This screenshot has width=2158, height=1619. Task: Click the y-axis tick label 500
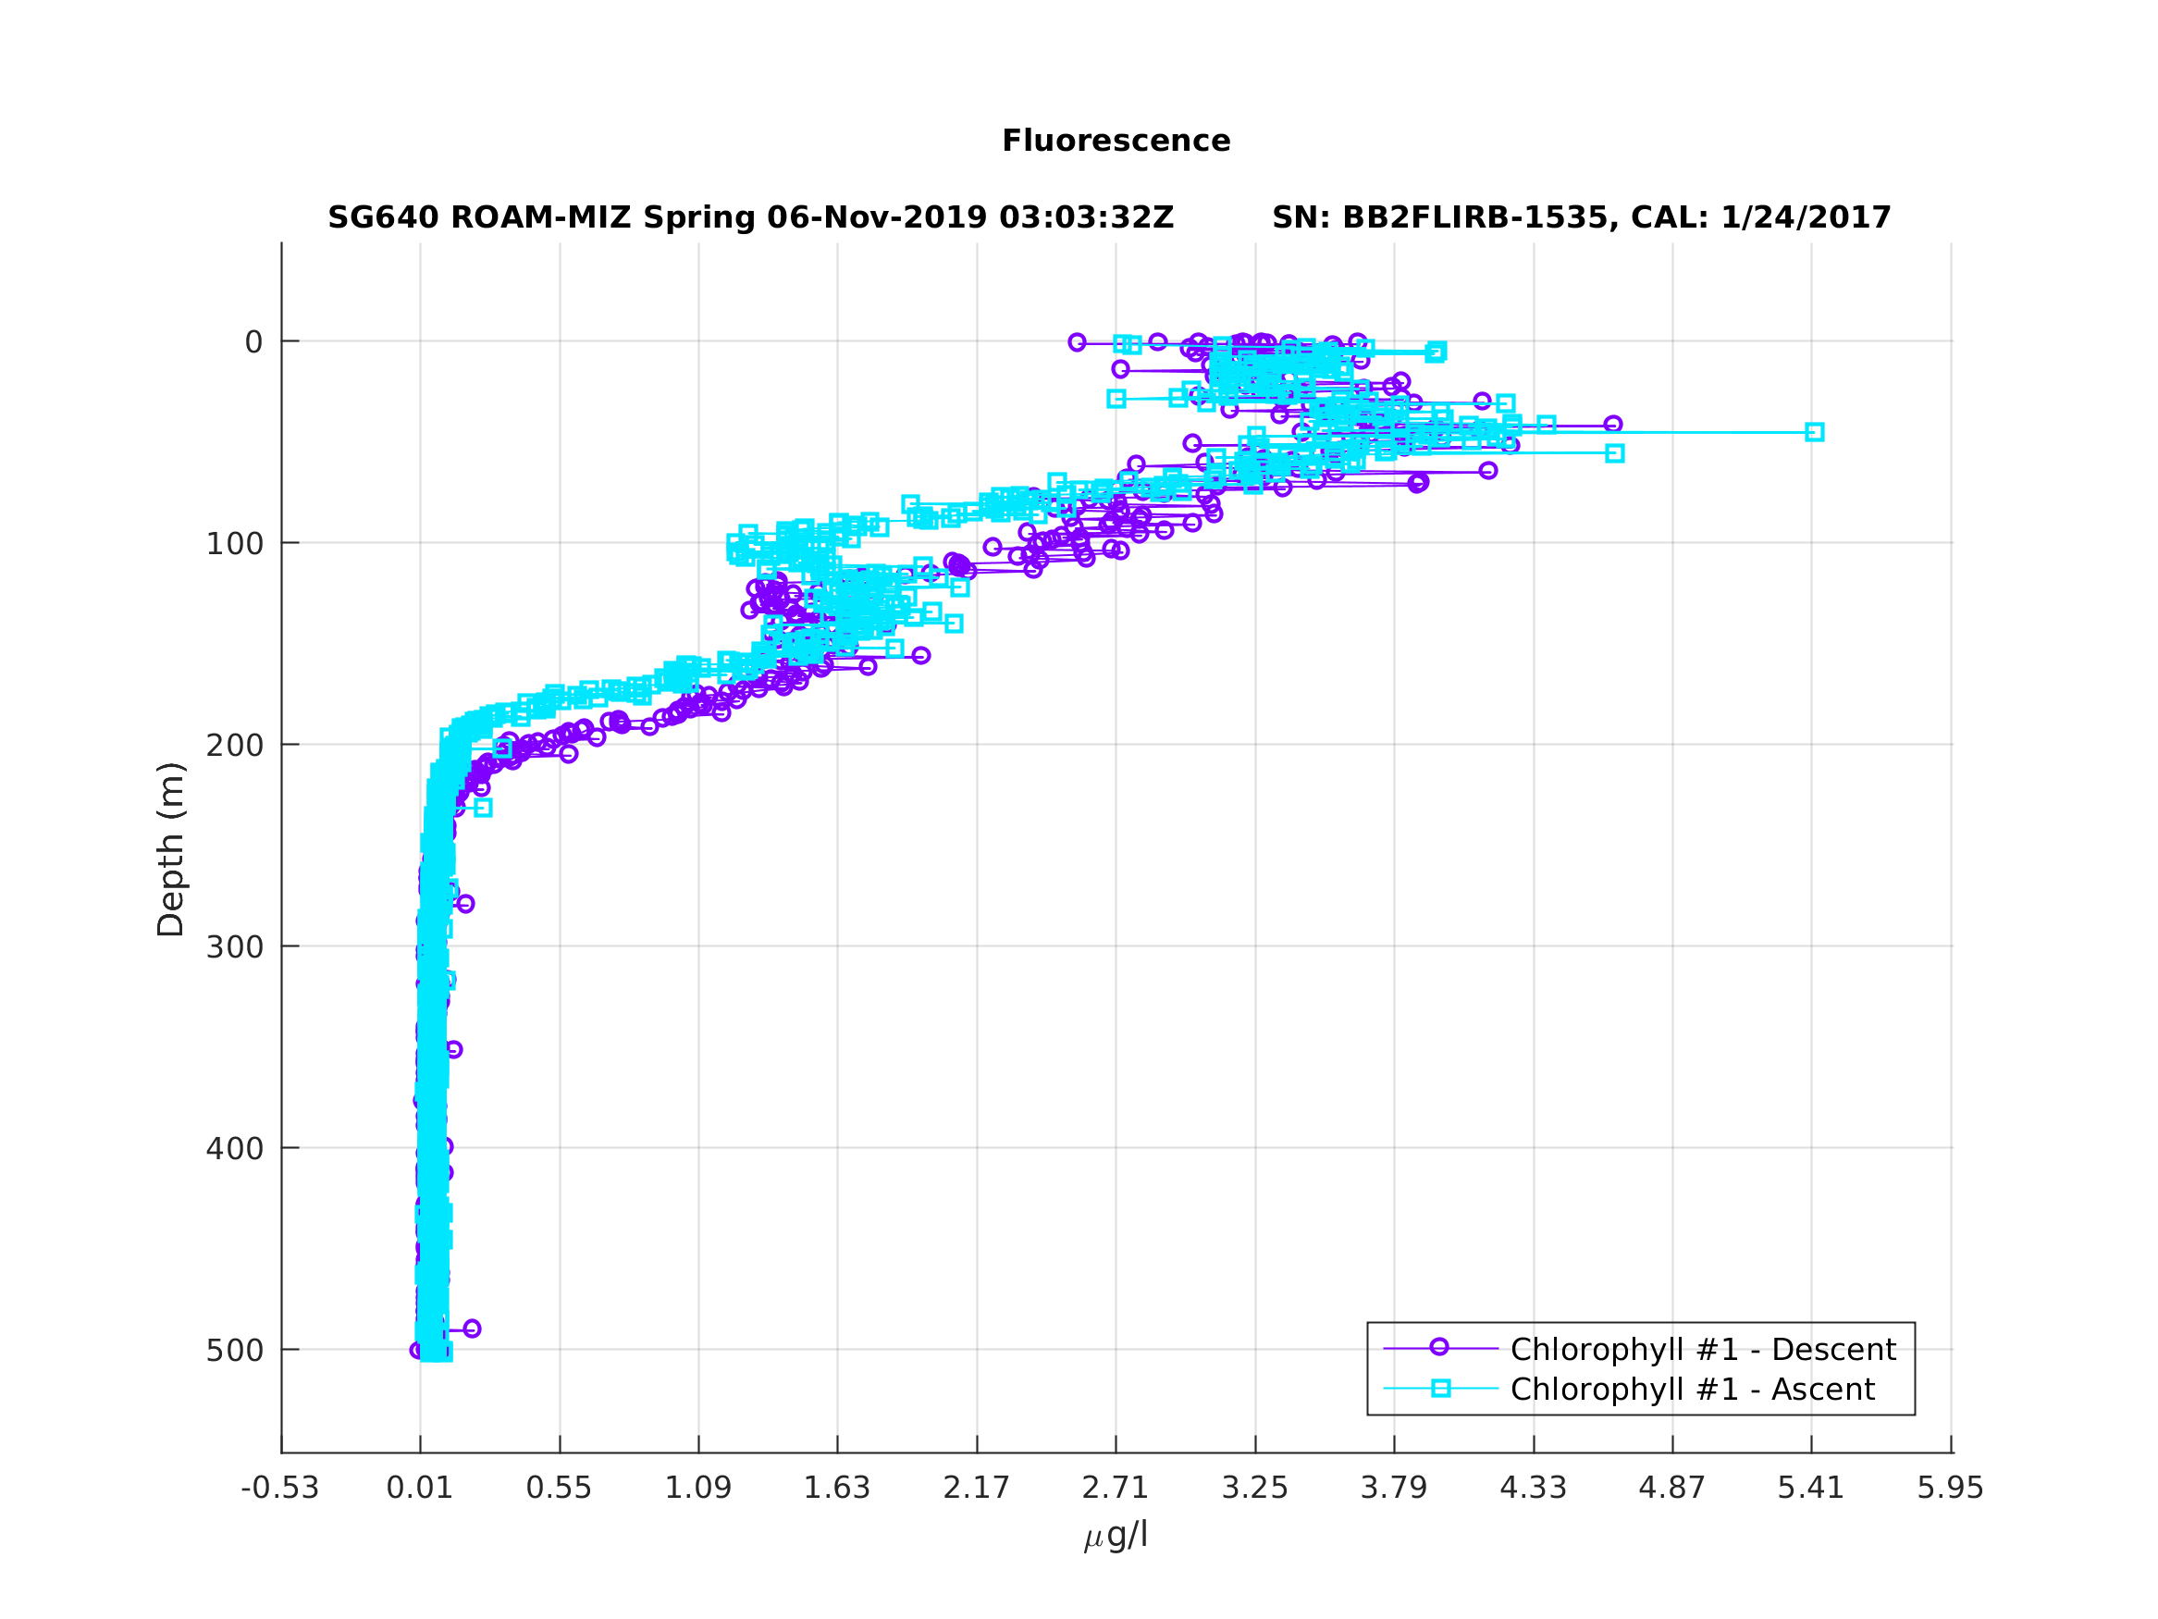234,1352
